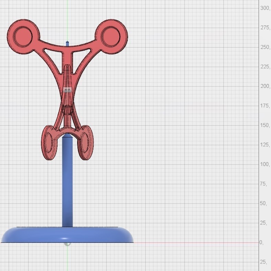This screenshot has height=271, width=271.
Task: Click the ruler label 100
Action: tap(265, 164)
